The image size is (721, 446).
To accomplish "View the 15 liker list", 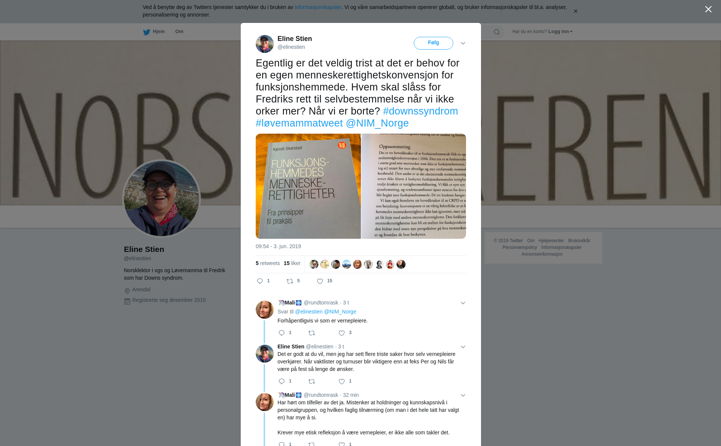I will tap(292, 263).
